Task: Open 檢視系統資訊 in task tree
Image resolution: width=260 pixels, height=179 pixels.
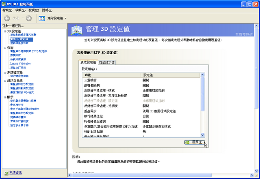Action: (x=18, y=60)
